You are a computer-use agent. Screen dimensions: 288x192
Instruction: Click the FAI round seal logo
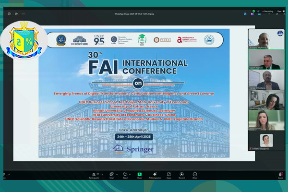tap(61, 40)
